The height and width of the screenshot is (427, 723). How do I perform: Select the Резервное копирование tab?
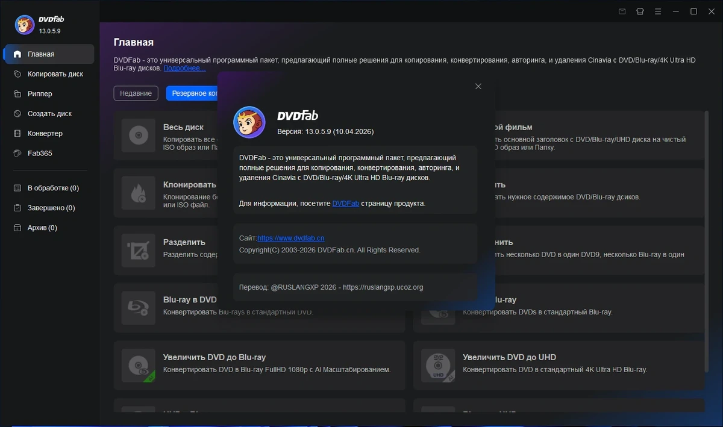pyautogui.click(x=193, y=93)
